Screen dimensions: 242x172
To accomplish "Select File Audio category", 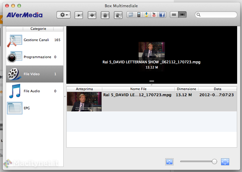I will pyautogui.click(x=35, y=91).
